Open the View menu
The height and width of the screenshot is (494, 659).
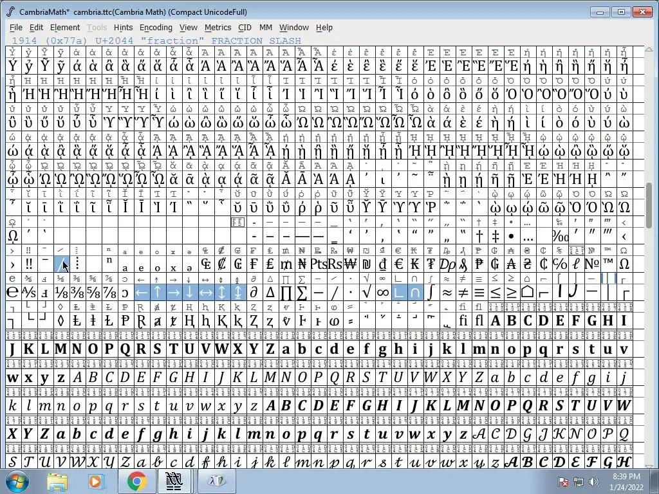coord(189,27)
